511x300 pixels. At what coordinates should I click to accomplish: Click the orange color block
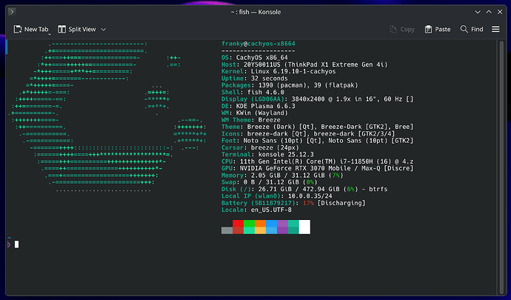(x=260, y=224)
